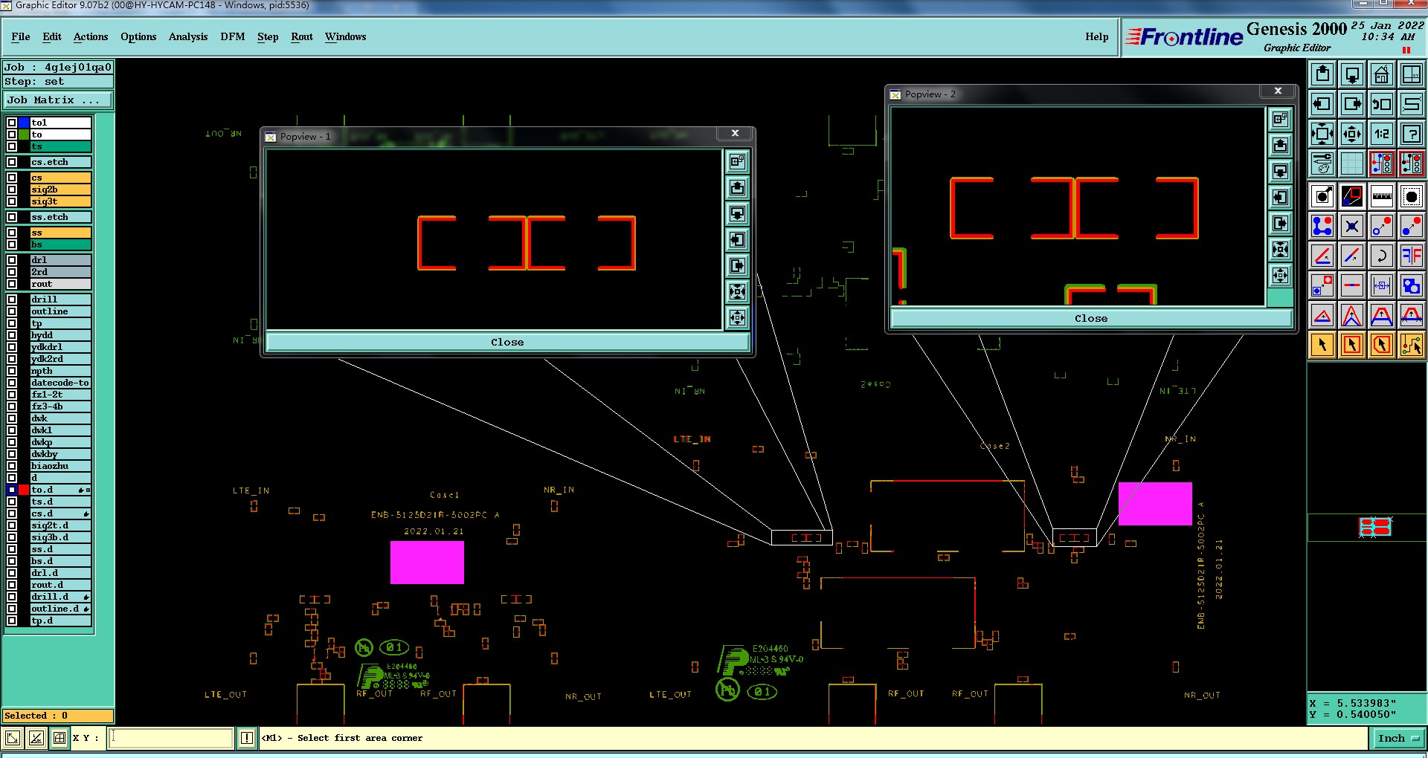
Task: Select the 1:2 zoom scale icon
Action: (1381, 134)
